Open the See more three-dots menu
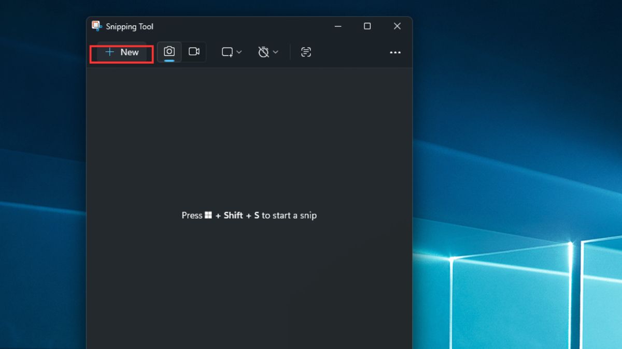 (395, 52)
